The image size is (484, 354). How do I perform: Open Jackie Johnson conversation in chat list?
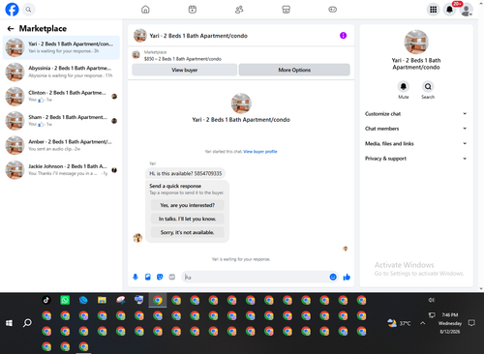tap(61, 170)
